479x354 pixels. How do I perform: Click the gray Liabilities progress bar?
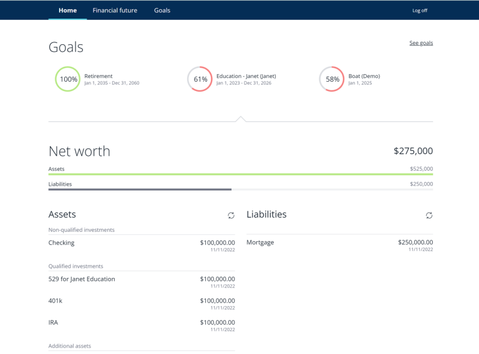point(140,189)
